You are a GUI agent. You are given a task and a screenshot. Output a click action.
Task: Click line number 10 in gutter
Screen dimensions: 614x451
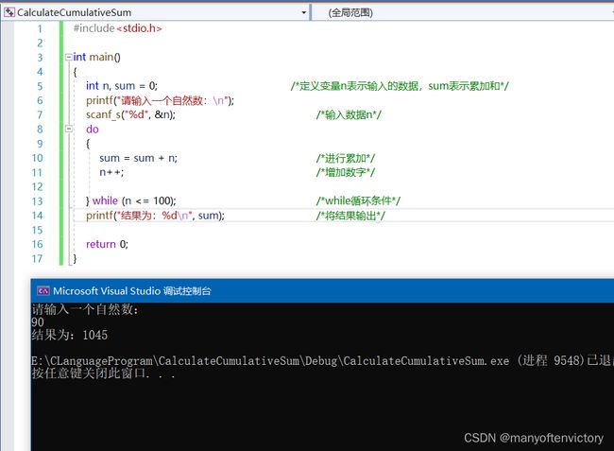[x=37, y=158]
